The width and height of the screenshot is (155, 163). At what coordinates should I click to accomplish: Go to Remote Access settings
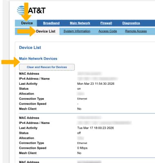pyautogui.click(x=136, y=31)
